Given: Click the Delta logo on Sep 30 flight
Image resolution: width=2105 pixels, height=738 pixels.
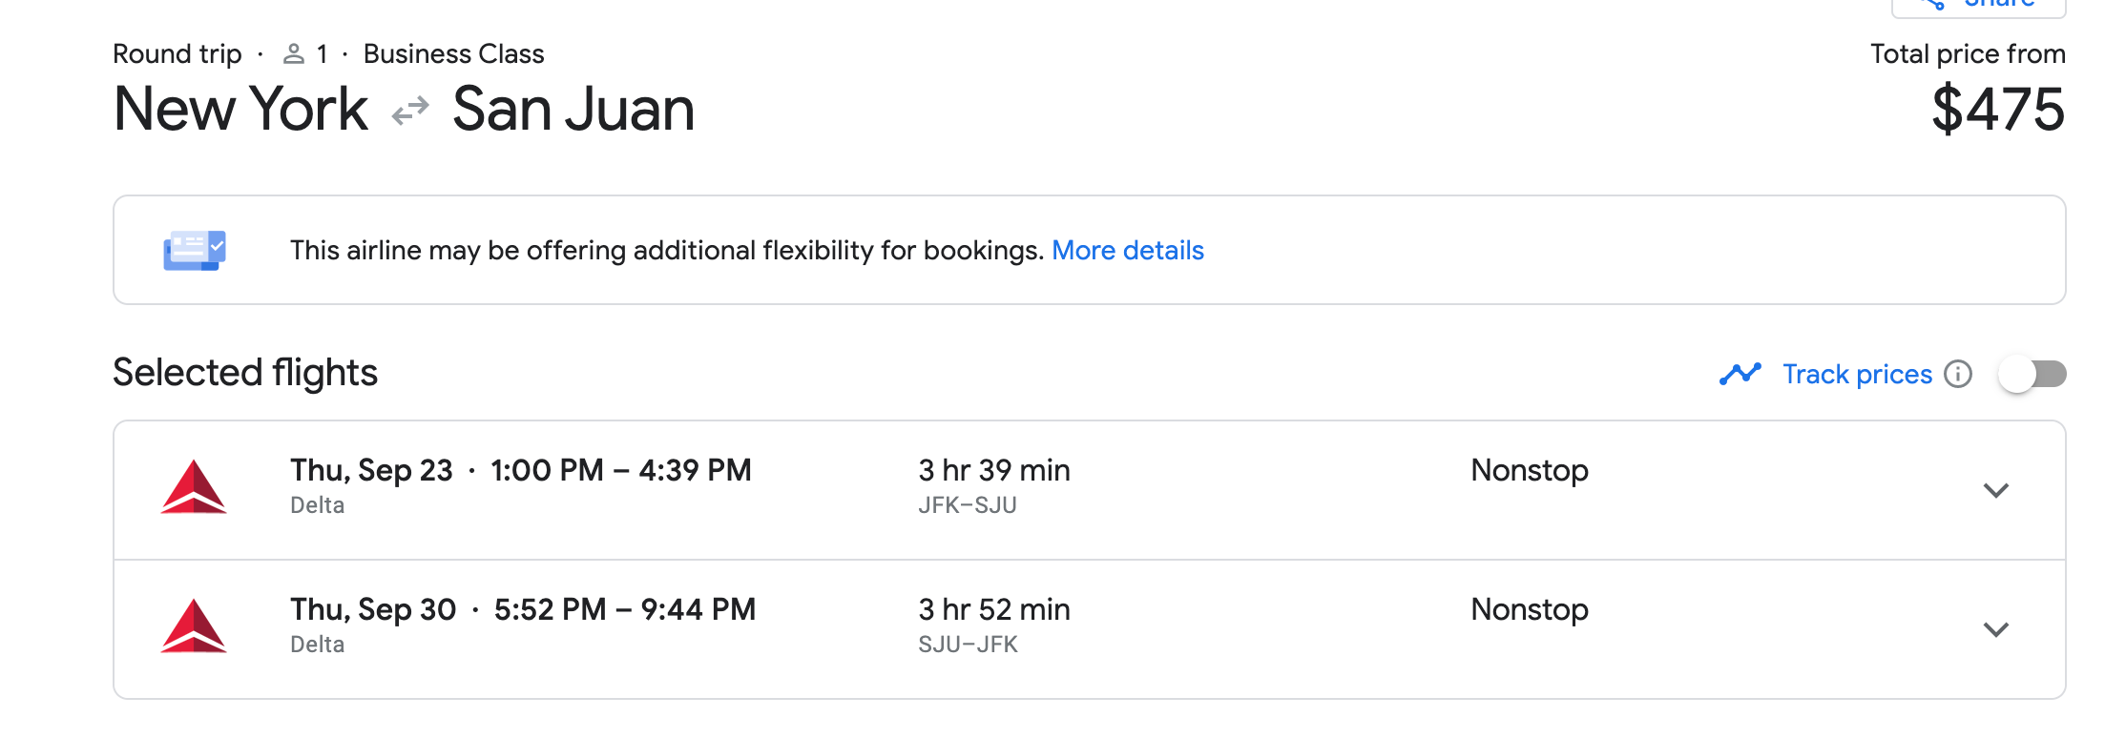Looking at the screenshot, I should (195, 626).
